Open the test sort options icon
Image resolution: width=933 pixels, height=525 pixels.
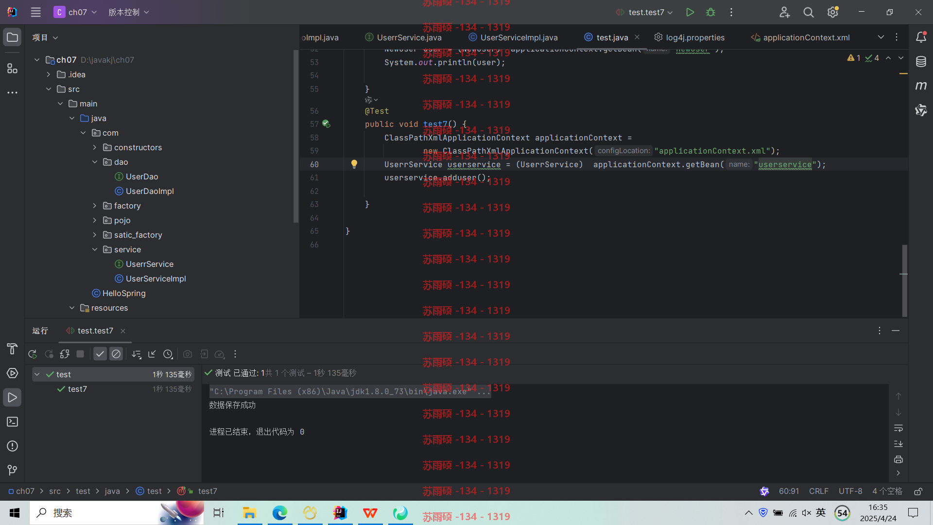pos(137,354)
